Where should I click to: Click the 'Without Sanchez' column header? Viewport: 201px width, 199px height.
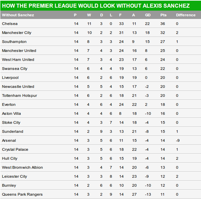18,15
